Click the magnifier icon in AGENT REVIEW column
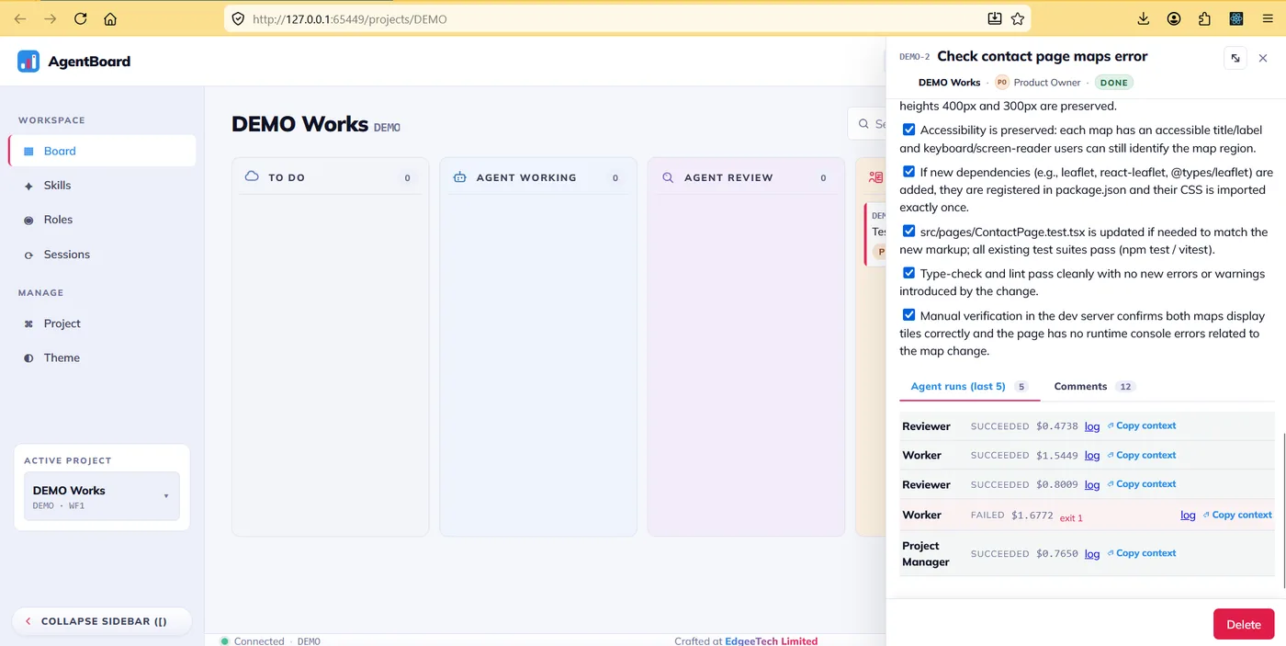 click(668, 177)
